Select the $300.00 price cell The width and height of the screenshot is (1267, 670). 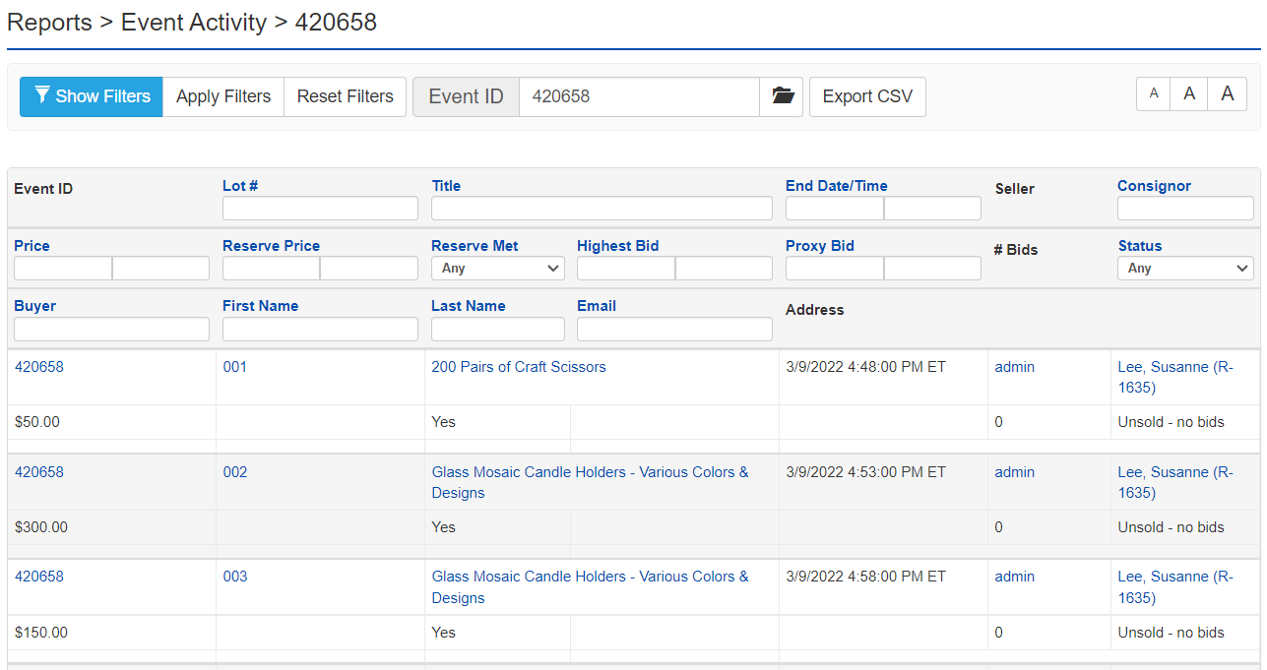(41, 527)
